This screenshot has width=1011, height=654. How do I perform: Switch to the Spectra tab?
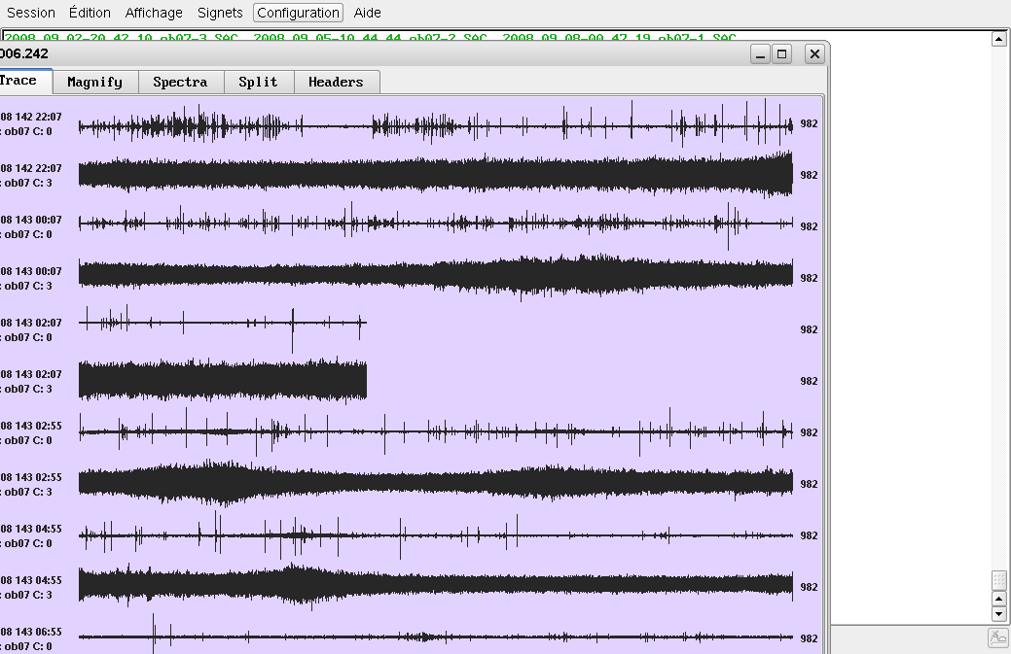[x=181, y=83]
